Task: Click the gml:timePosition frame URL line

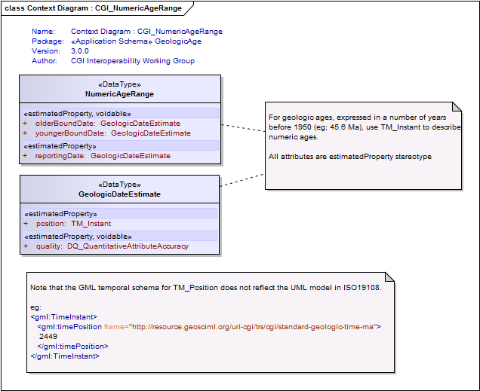Action: click(x=209, y=326)
